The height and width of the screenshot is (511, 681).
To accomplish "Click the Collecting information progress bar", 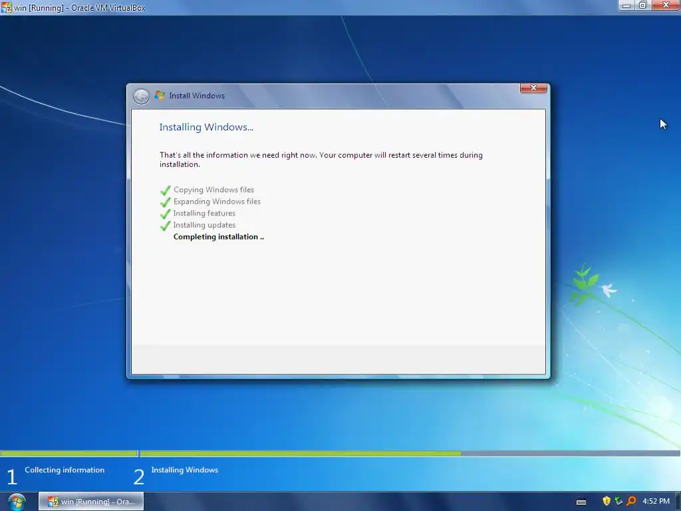I will (68, 454).
